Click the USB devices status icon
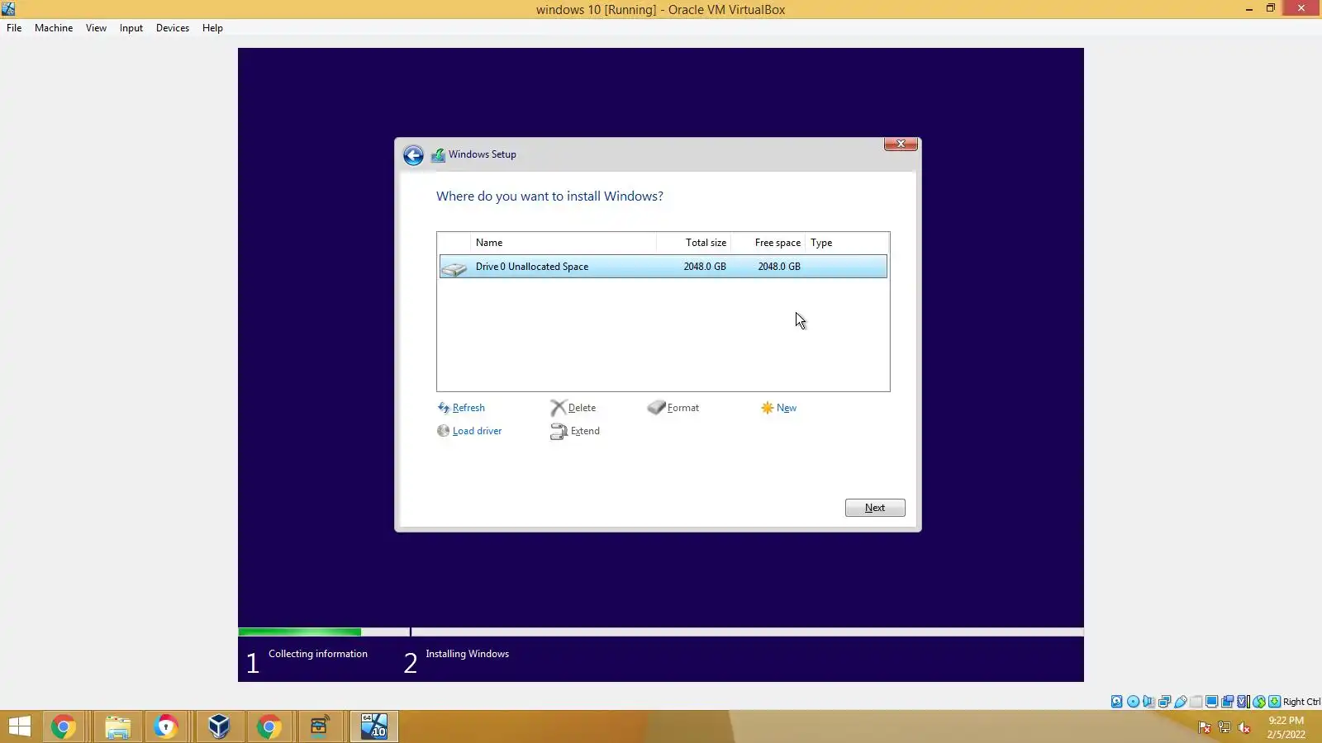 click(x=1181, y=702)
